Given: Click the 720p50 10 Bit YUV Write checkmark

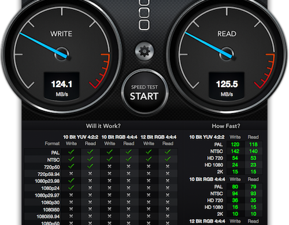Looking at the screenshot, I should click(x=71, y=166).
